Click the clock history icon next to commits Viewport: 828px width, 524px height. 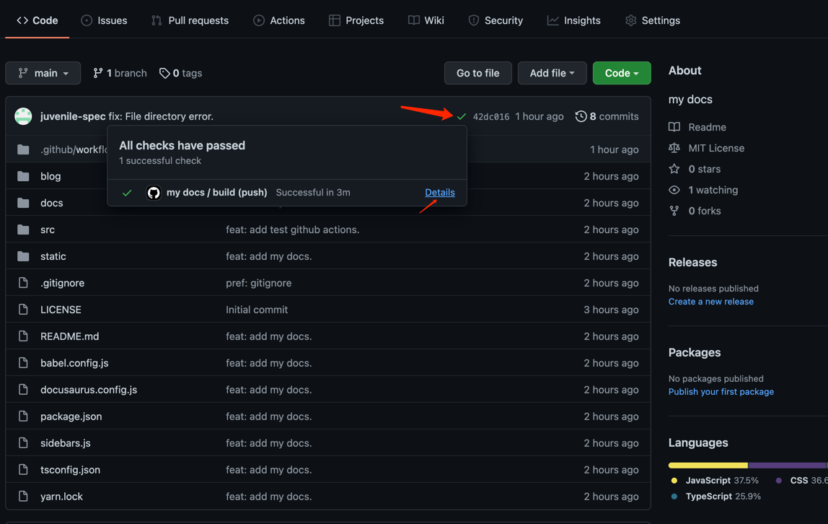(581, 116)
